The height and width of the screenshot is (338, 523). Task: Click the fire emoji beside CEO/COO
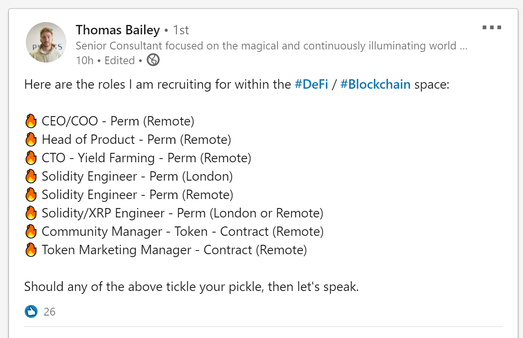pyautogui.click(x=31, y=121)
